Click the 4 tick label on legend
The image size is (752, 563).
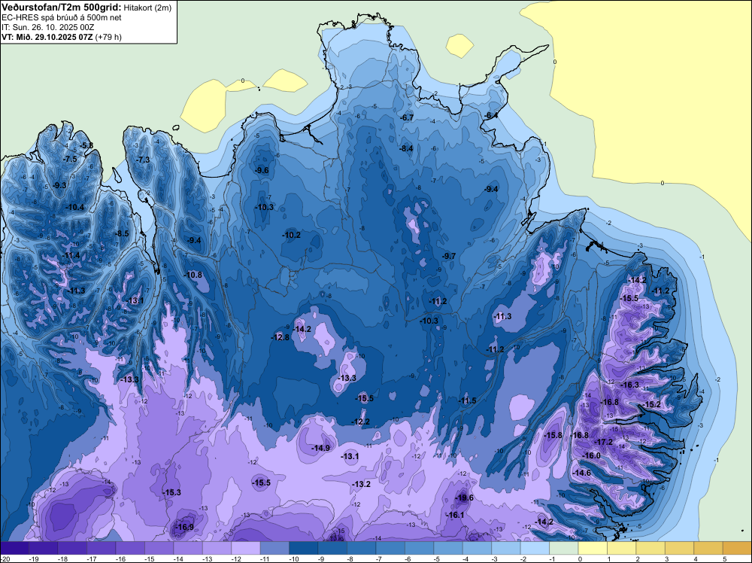[696, 558]
